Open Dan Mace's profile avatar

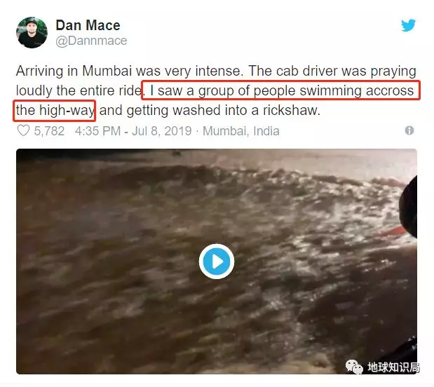32,33
